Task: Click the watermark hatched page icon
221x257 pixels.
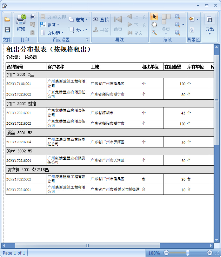Action: click(x=192, y=30)
